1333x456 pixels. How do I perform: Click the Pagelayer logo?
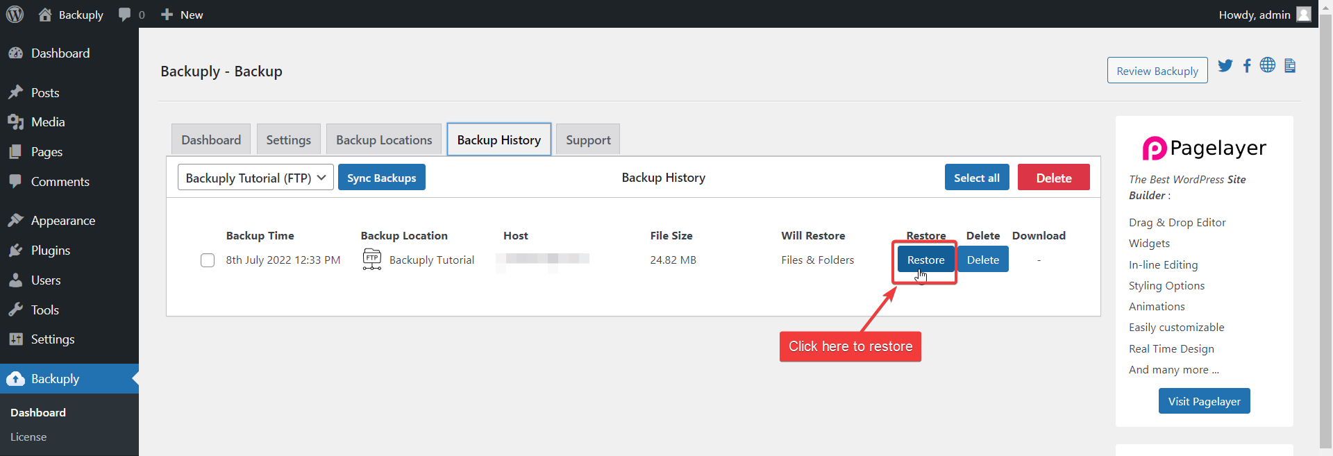[x=1205, y=148]
